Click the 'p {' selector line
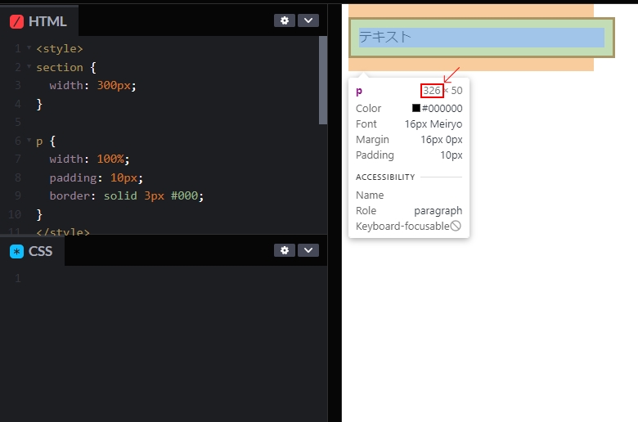The width and height of the screenshot is (638, 422). click(x=46, y=141)
